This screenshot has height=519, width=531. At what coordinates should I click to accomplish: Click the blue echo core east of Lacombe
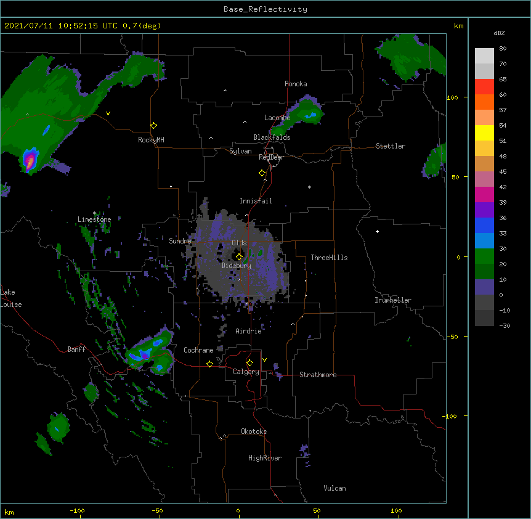coord(311,116)
